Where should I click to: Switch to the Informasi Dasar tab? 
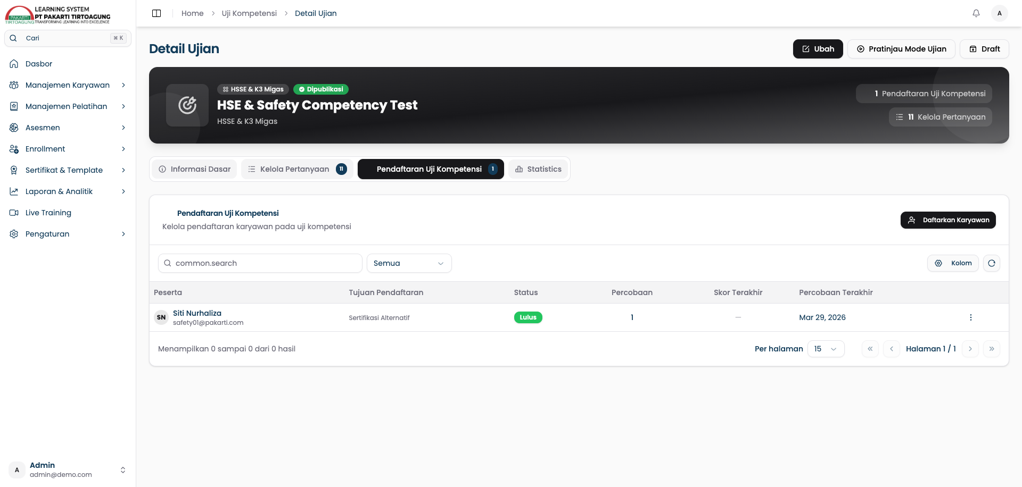pos(195,169)
